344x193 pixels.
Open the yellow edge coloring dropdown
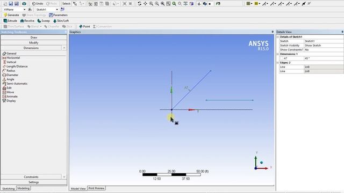pyautogui.click(x=259, y=4)
